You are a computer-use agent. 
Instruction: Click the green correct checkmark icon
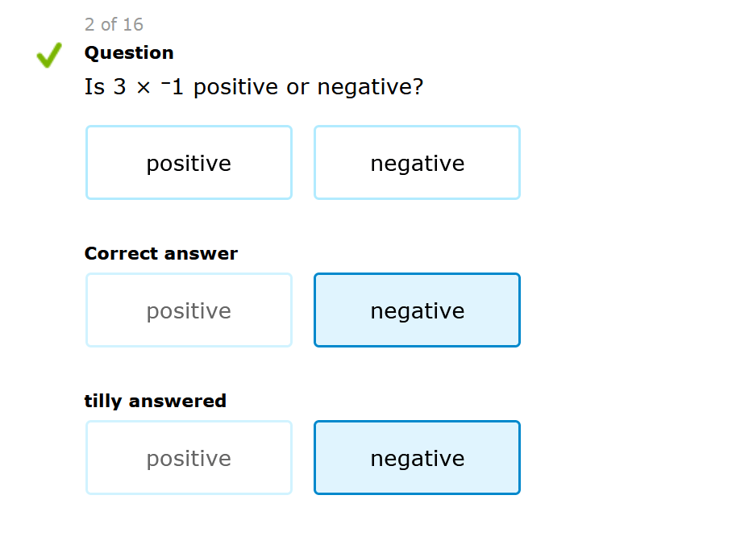(49, 56)
